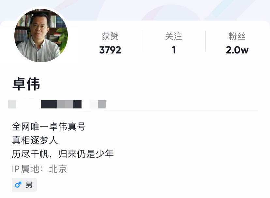
Task: Open the 粉丝 followers label
Action: click(x=237, y=36)
